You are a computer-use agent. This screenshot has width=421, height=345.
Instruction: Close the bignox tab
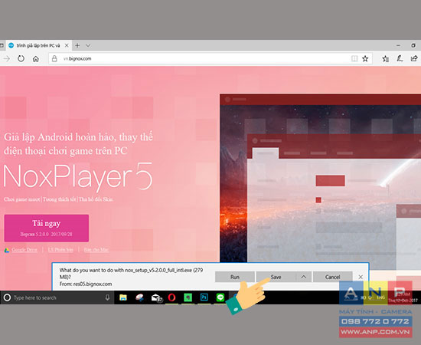click(67, 45)
